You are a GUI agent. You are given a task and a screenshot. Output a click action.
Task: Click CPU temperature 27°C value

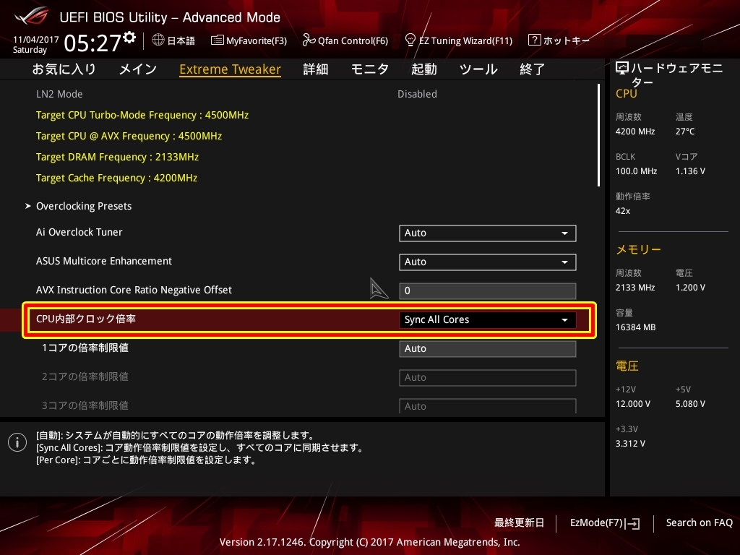pos(685,132)
